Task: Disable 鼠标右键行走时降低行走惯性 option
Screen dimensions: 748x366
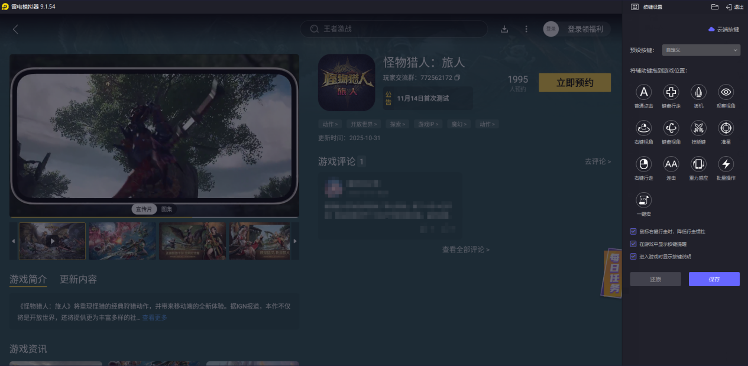Action: (x=633, y=232)
